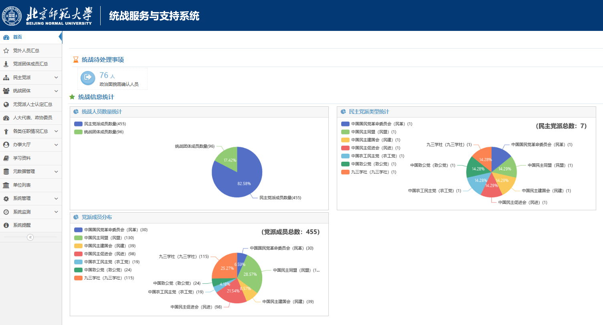Click the book icon beside 学习资料
This screenshot has height=325, width=603.
pos(6,158)
